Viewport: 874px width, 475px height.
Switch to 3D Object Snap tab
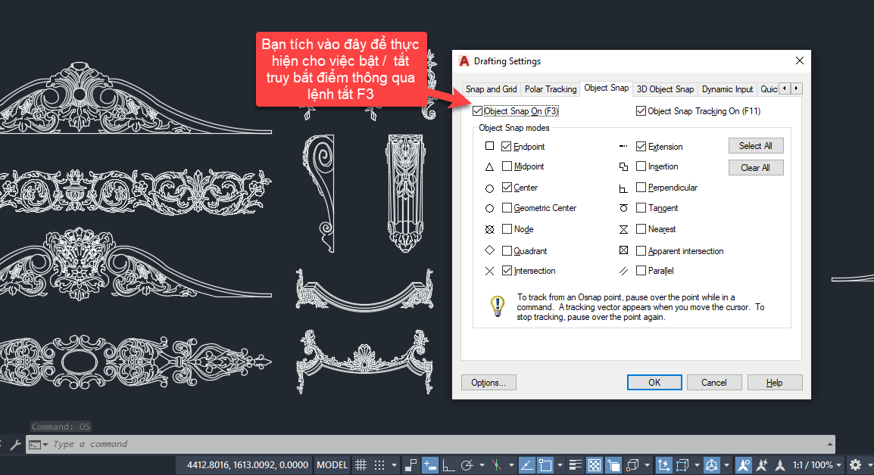click(666, 89)
